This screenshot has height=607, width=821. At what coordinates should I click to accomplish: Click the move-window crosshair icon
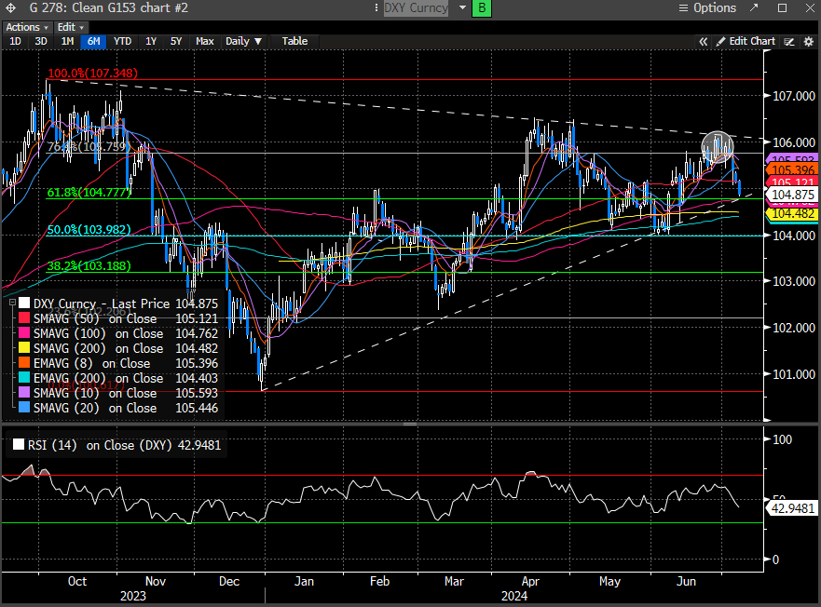coord(10,7)
